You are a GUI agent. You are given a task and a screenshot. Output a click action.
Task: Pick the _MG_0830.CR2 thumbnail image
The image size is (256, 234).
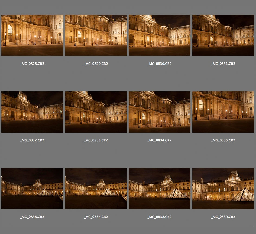(x=160, y=35)
